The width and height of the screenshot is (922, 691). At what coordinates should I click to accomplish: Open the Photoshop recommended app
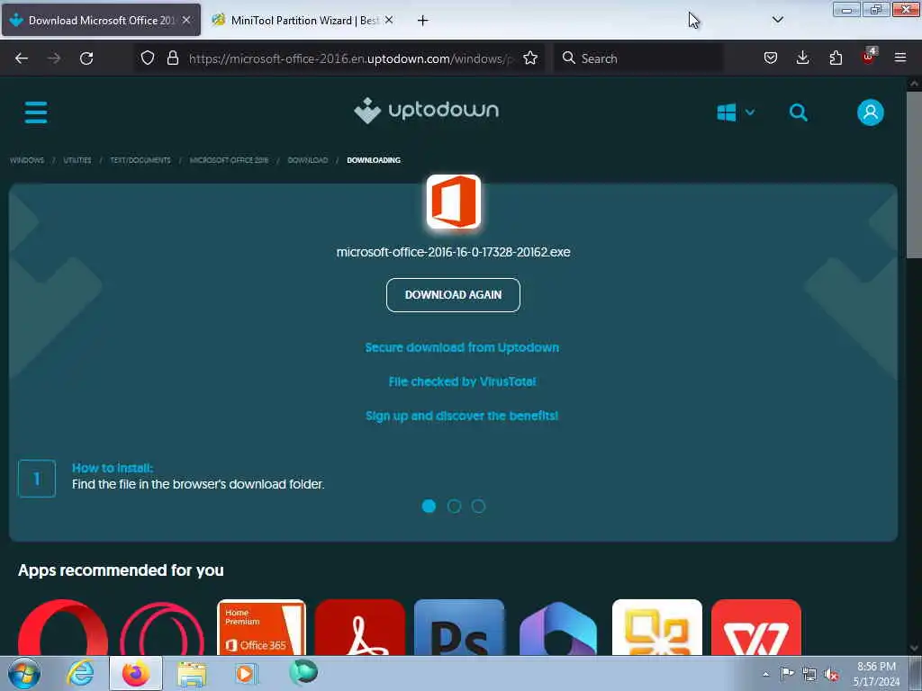[459, 627]
